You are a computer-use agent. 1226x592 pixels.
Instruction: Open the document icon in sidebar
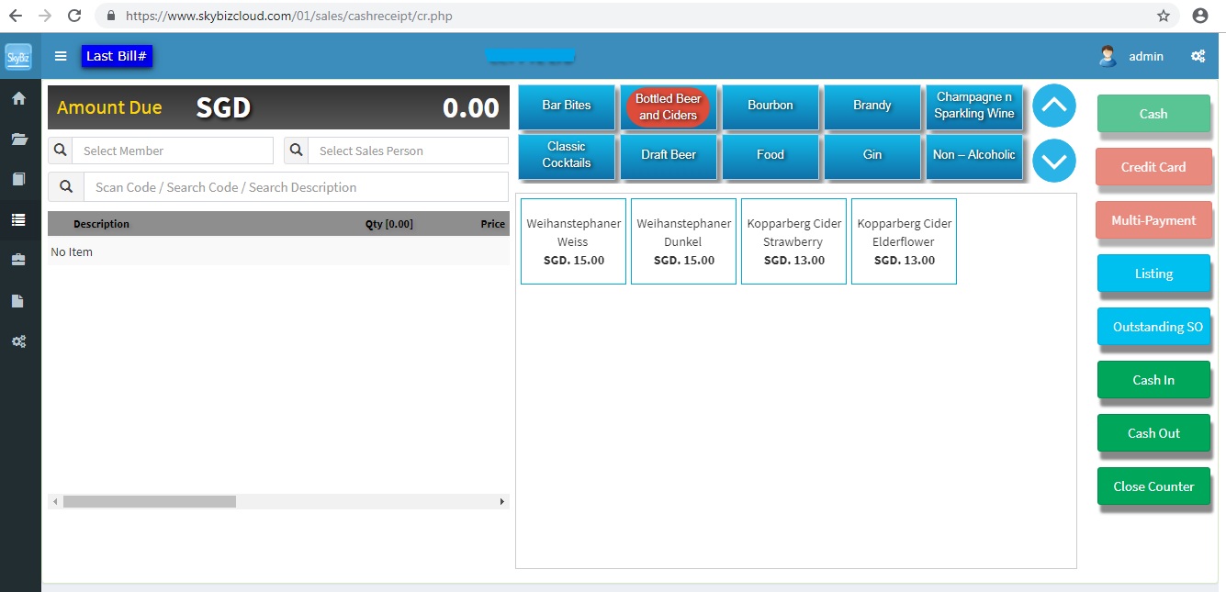[x=18, y=301]
